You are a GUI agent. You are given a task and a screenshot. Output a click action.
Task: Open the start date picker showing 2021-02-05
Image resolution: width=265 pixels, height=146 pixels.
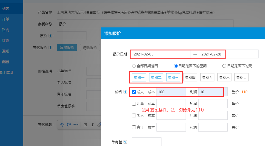click(x=161, y=54)
